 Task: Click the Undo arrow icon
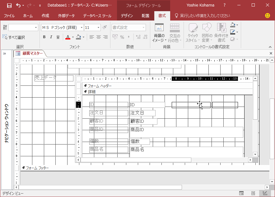(18, 5)
